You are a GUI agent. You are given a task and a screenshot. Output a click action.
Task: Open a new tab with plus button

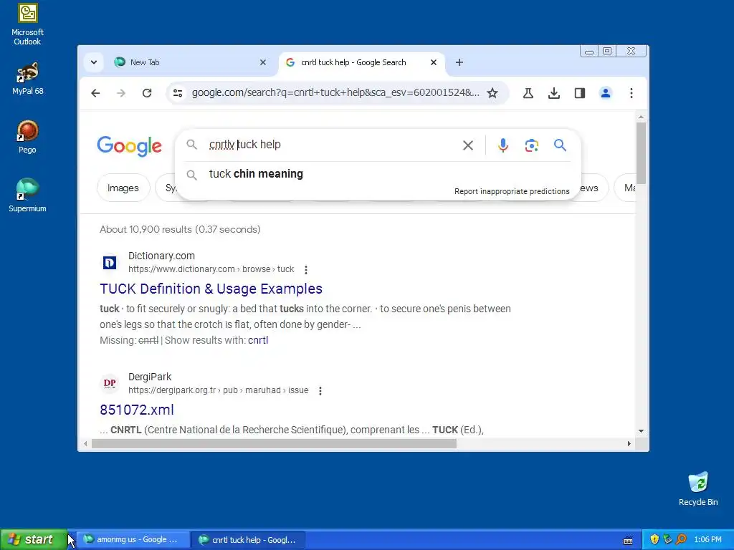coord(459,62)
